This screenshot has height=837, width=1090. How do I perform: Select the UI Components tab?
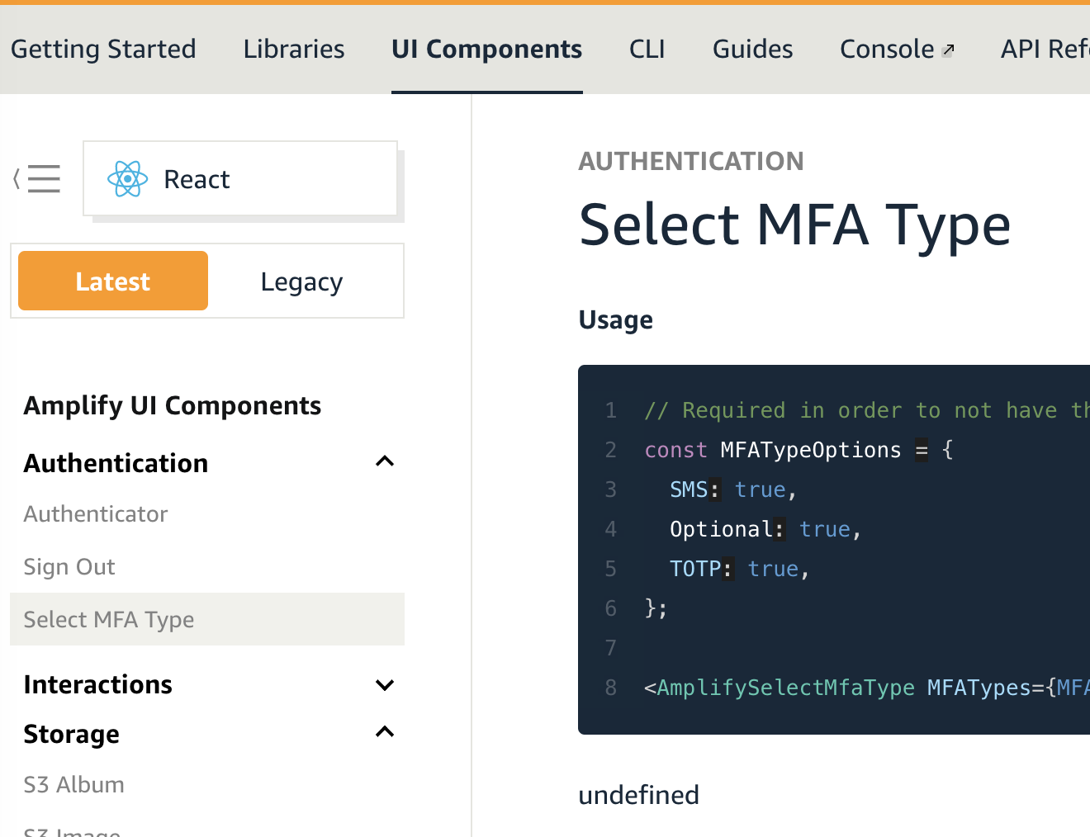(486, 50)
